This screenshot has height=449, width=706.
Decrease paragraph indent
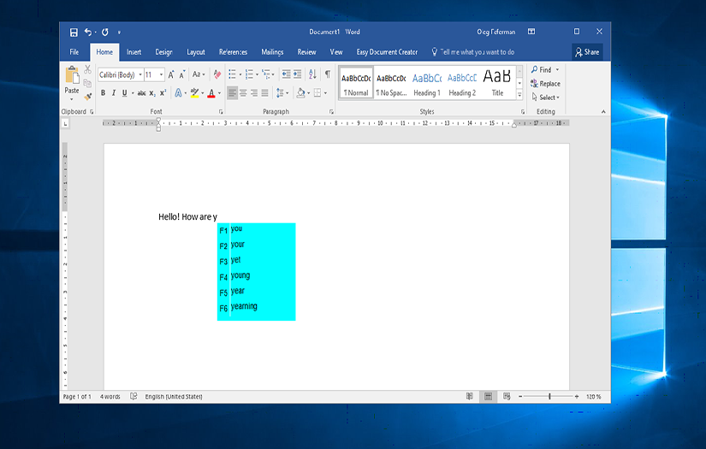[x=286, y=74]
